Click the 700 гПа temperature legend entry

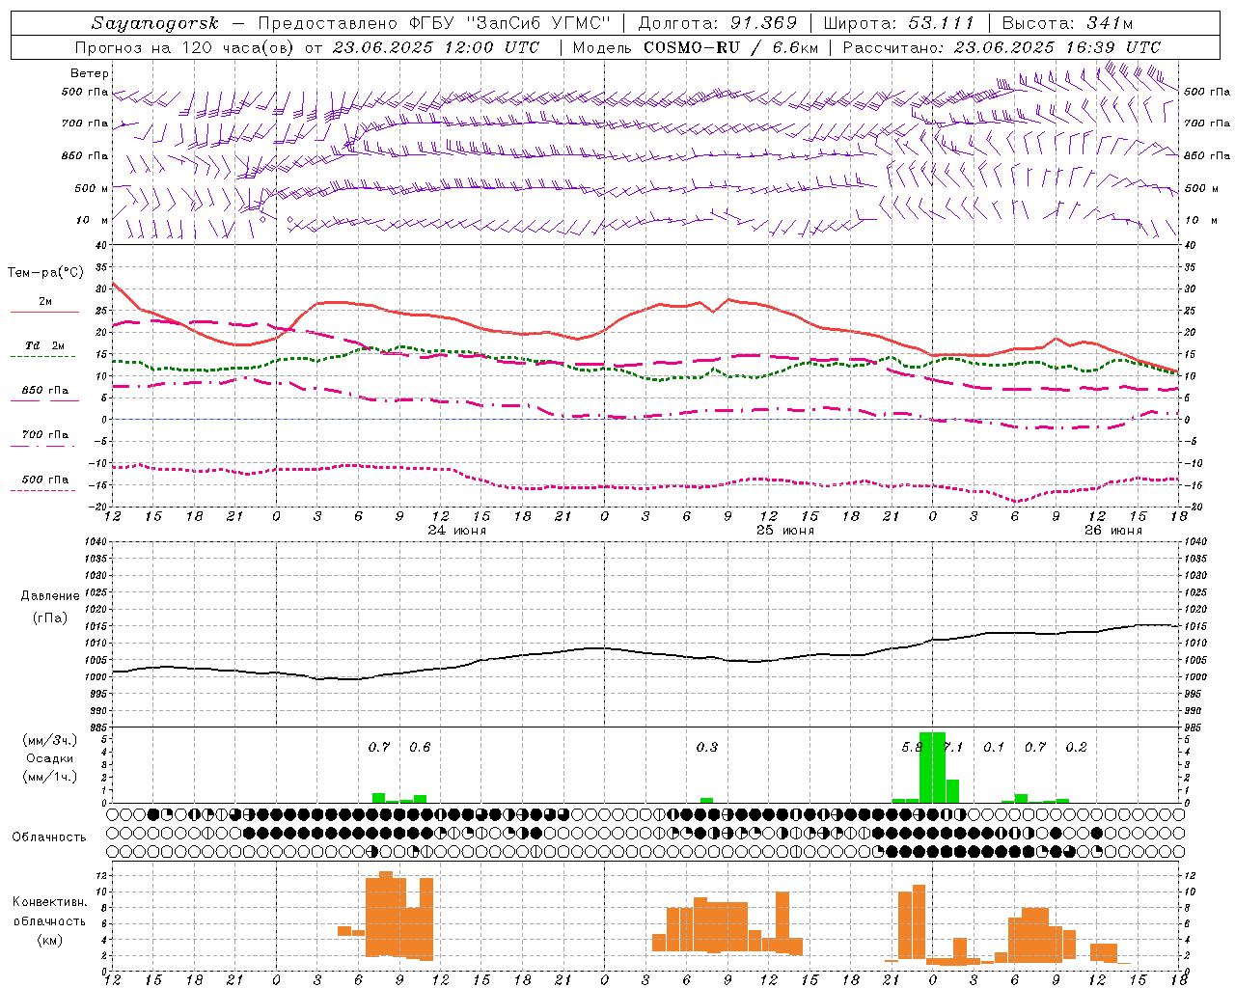45,435
